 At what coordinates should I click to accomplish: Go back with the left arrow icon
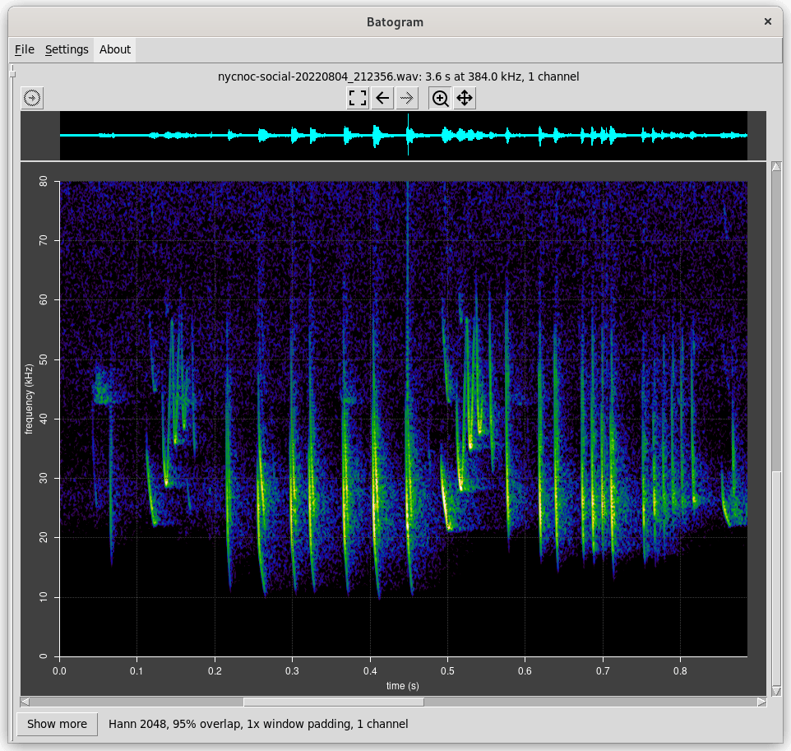pos(382,99)
